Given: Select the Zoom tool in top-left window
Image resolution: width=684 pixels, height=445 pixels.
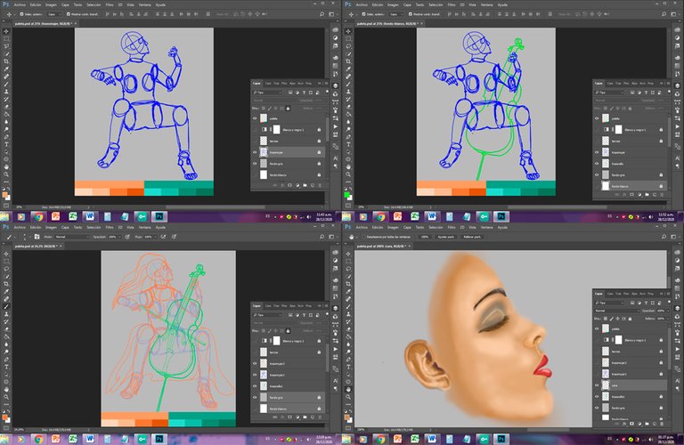Looking at the screenshot, I should tap(6, 174).
